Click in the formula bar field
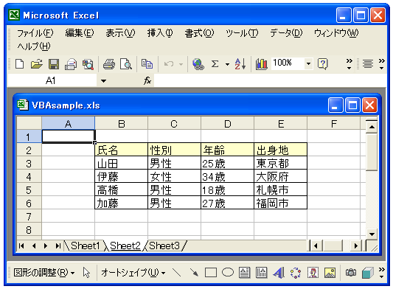The image size is (393, 289). tap(270, 80)
